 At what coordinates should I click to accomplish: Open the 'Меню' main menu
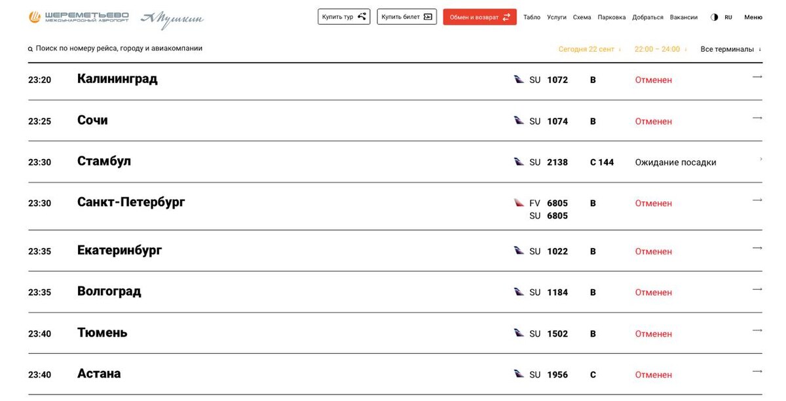753,18
